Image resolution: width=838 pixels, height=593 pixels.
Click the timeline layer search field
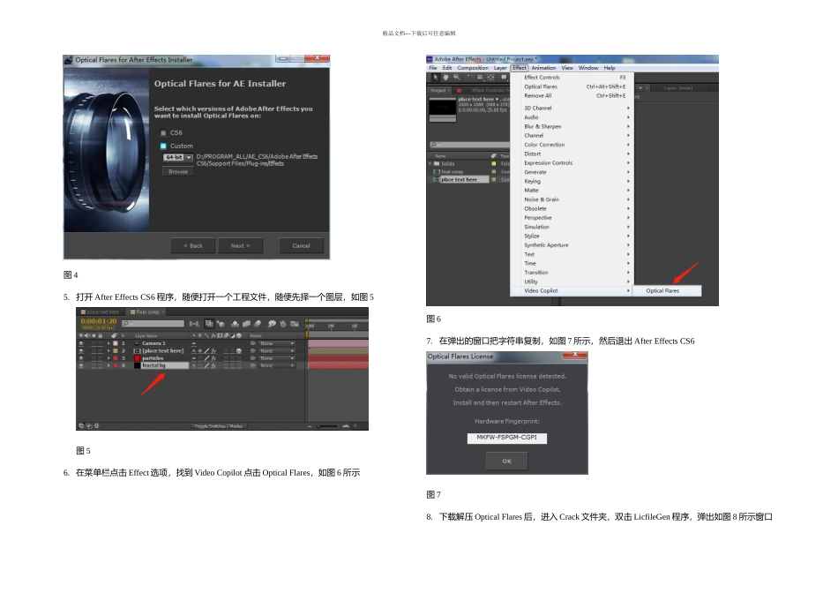[x=153, y=324]
